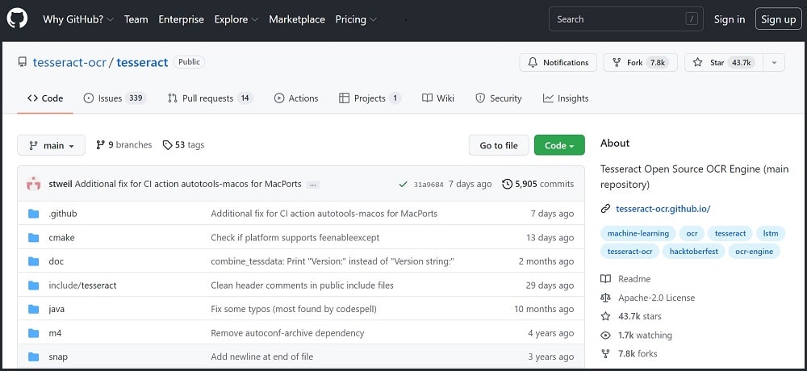Click the tag icon beside 53 tags
The image size is (807, 371).
(167, 145)
